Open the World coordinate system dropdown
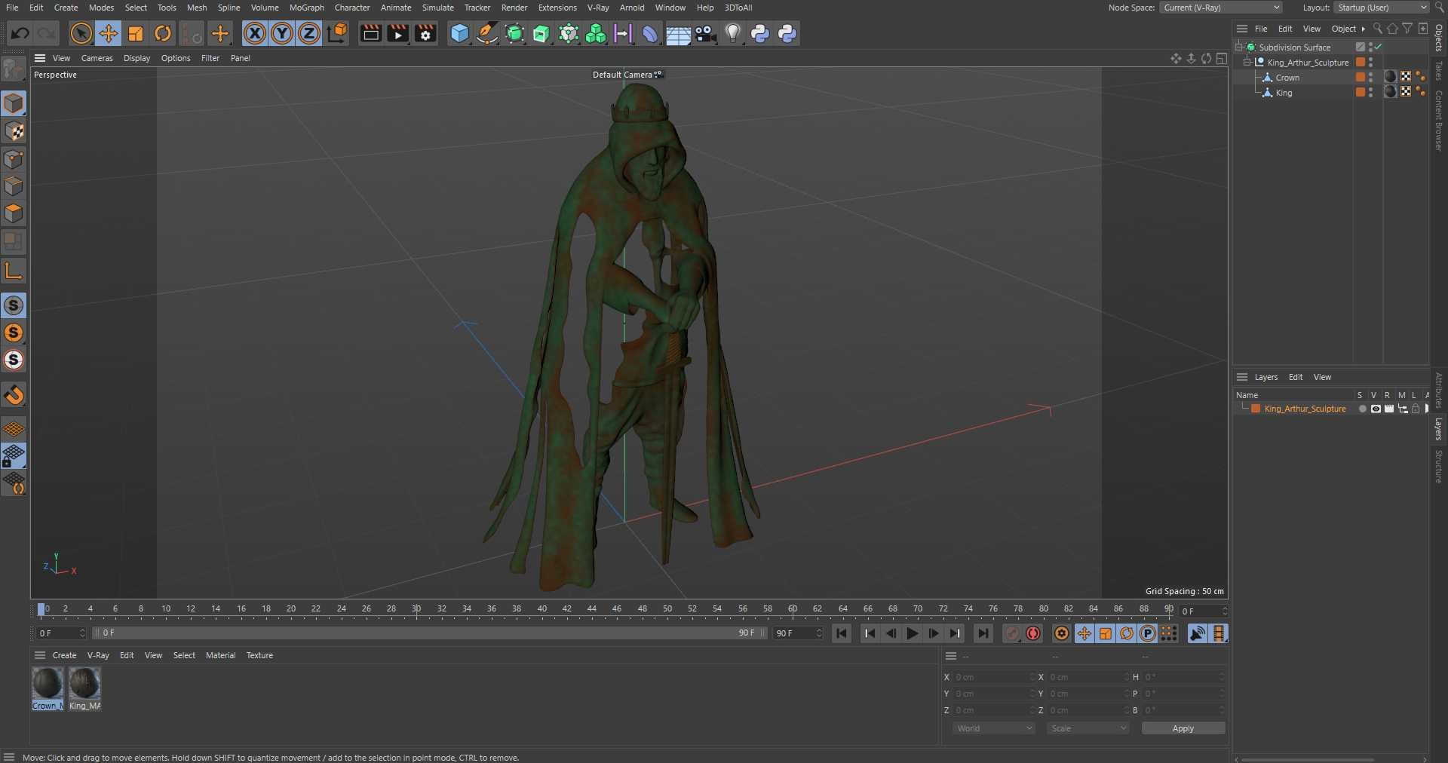Image resolution: width=1448 pixels, height=763 pixels. [993, 728]
